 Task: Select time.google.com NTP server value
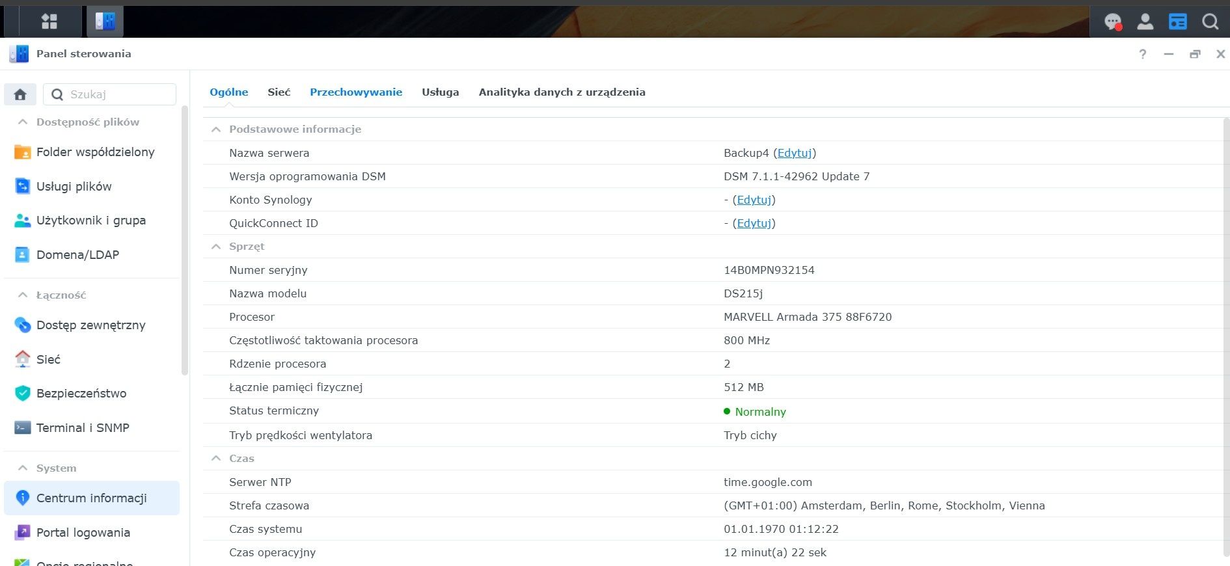(768, 482)
